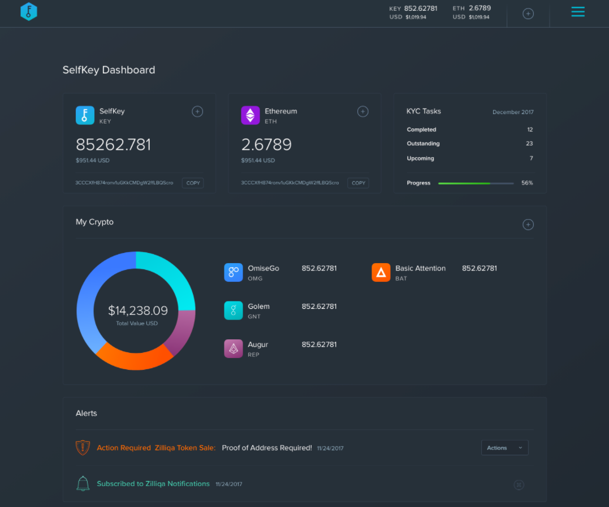Click plus icon on Ethereum card
This screenshot has height=507, width=609.
(363, 112)
